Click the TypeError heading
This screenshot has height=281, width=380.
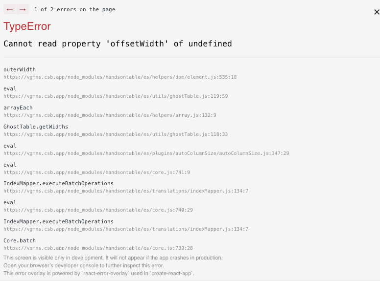pos(27,26)
